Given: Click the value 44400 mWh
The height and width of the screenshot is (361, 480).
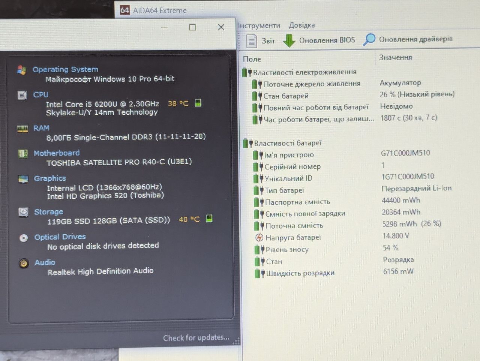Looking at the screenshot, I should (401, 201).
